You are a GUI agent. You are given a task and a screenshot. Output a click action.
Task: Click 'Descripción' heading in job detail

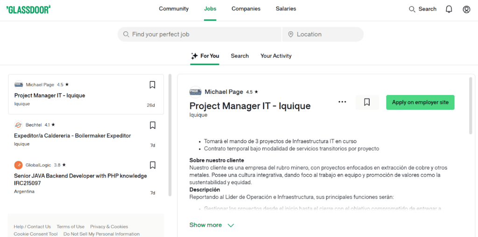pos(205,189)
